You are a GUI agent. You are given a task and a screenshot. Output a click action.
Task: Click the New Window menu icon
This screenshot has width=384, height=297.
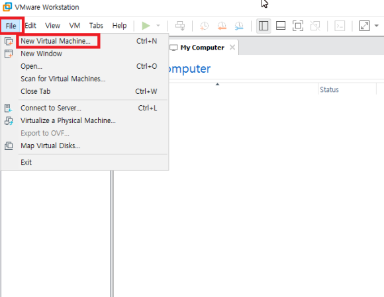9,54
